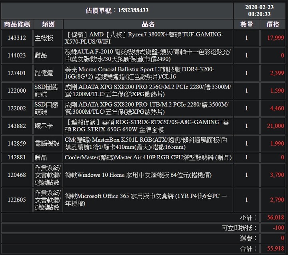
Task: Click the 1,990 price
Action: click(x=277, y=143)
